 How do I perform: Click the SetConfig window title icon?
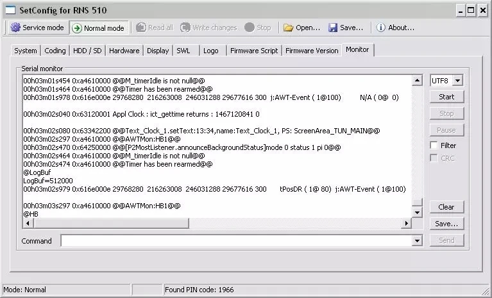click(x=10, y=10)
